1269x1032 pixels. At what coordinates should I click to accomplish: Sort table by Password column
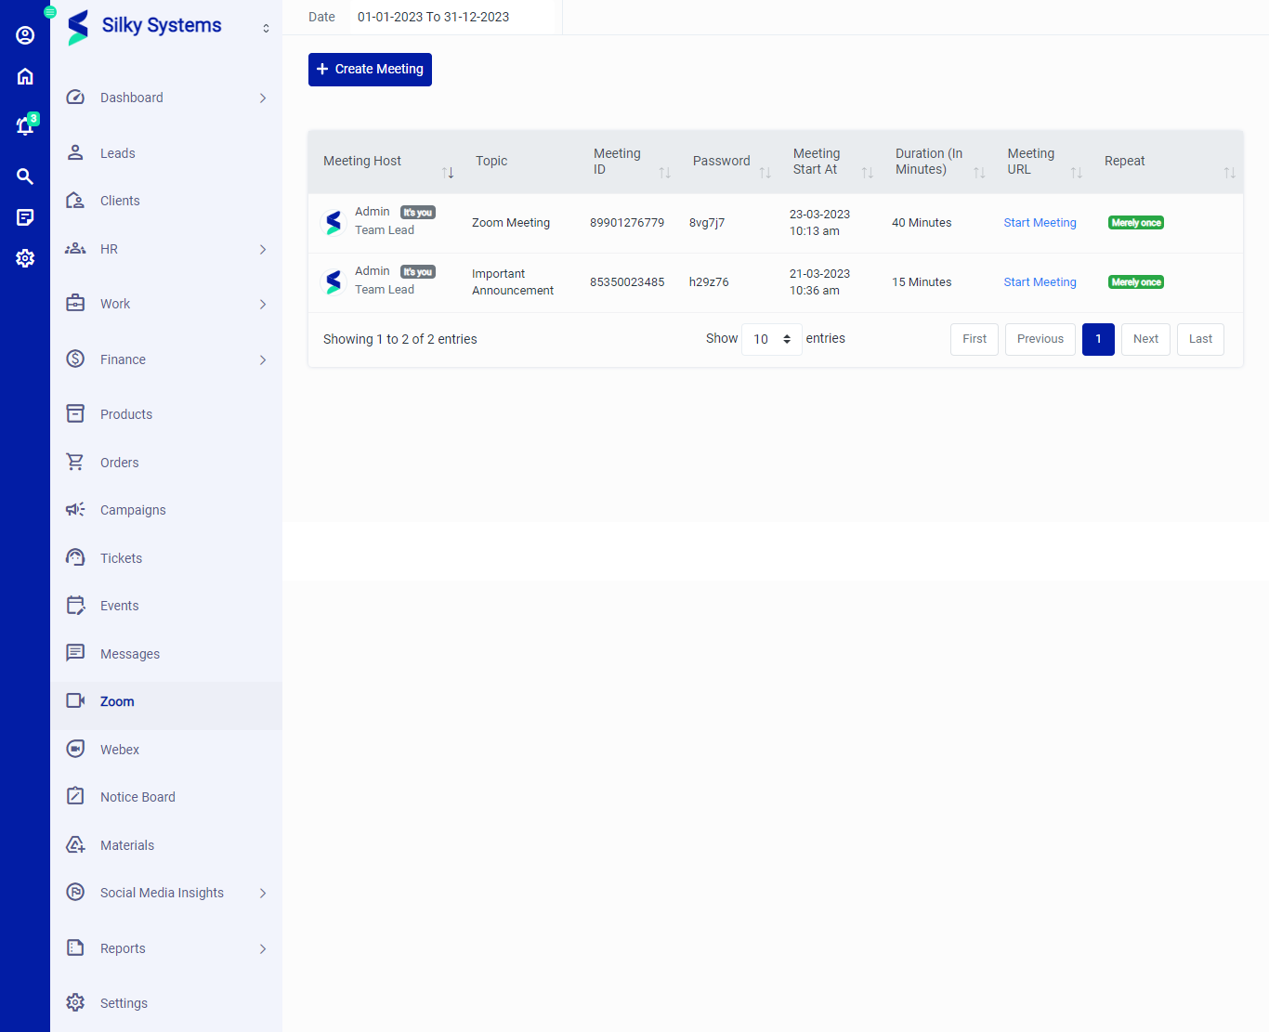(x=765, y=173)
